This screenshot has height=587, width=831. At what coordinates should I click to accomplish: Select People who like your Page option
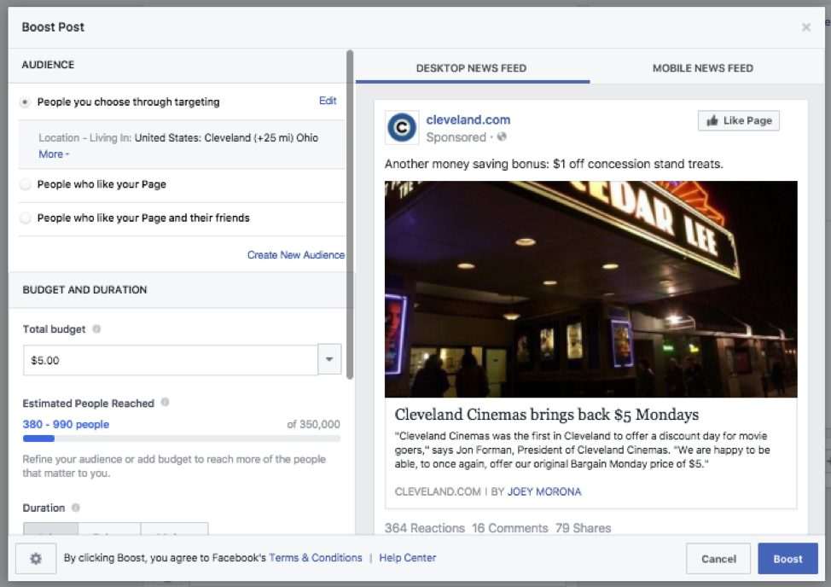(x=25, y=184)
